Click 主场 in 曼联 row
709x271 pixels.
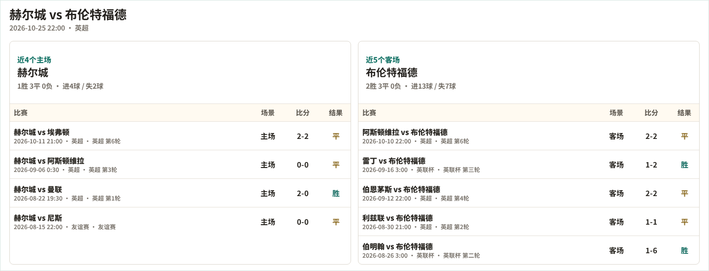click(x=268, y=193)
